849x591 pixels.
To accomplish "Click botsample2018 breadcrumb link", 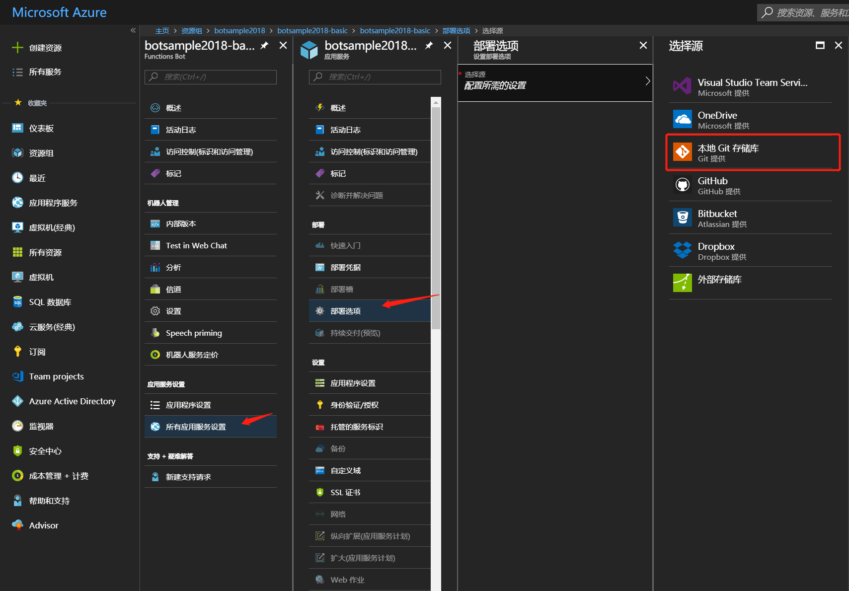I will 239,31.
